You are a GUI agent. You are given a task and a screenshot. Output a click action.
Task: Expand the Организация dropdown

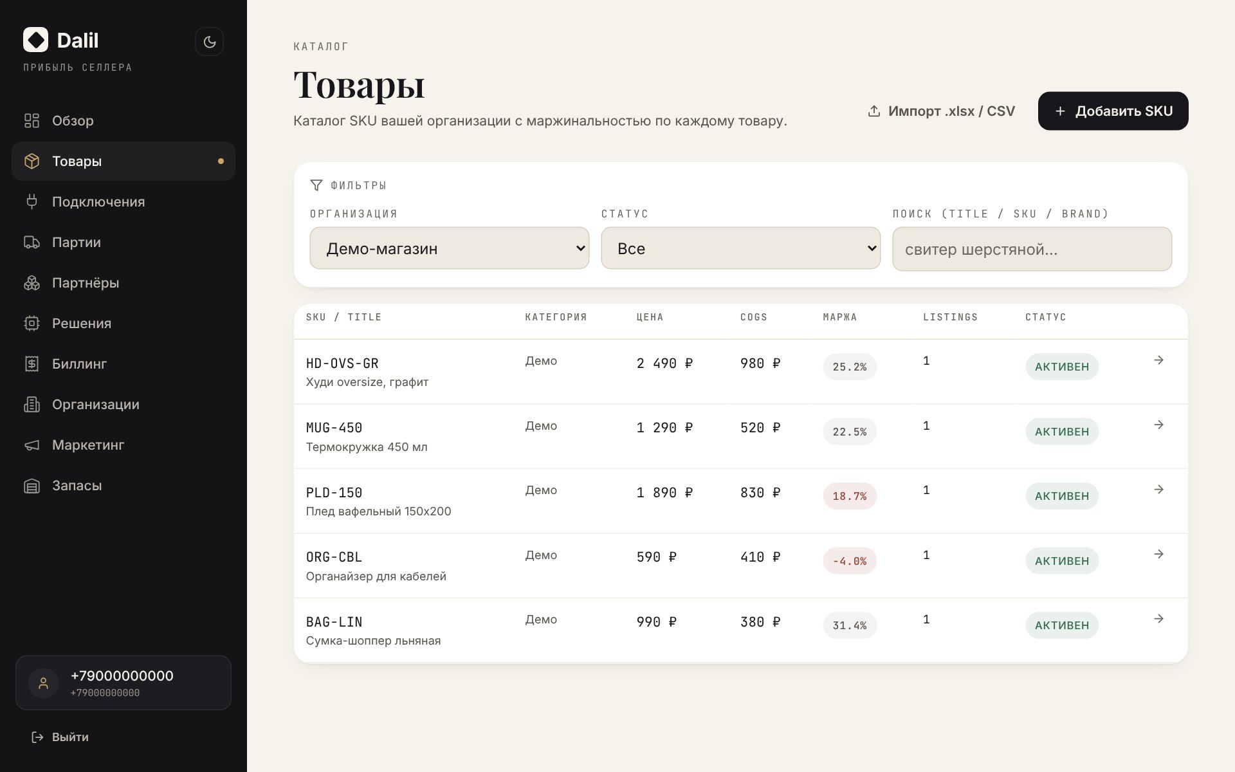(449, 248)
